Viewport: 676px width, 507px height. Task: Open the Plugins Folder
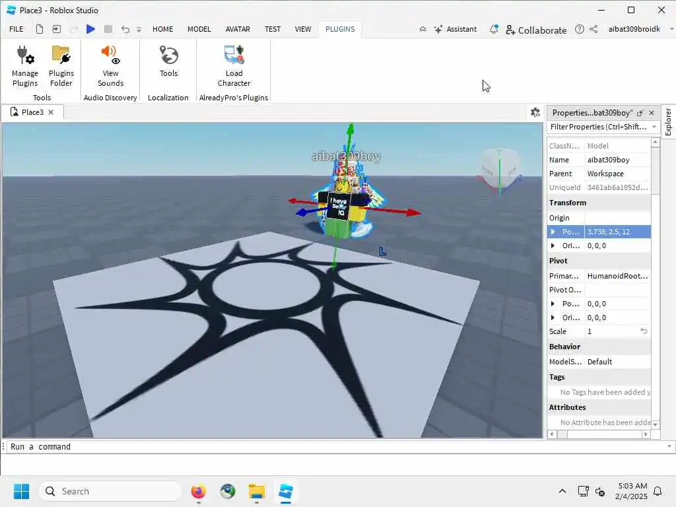(x=61, y=67)
